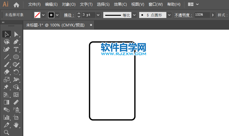This screenshot has height=136, width=229.
Task: Open the 文件(F) menu
Action: 34,4
